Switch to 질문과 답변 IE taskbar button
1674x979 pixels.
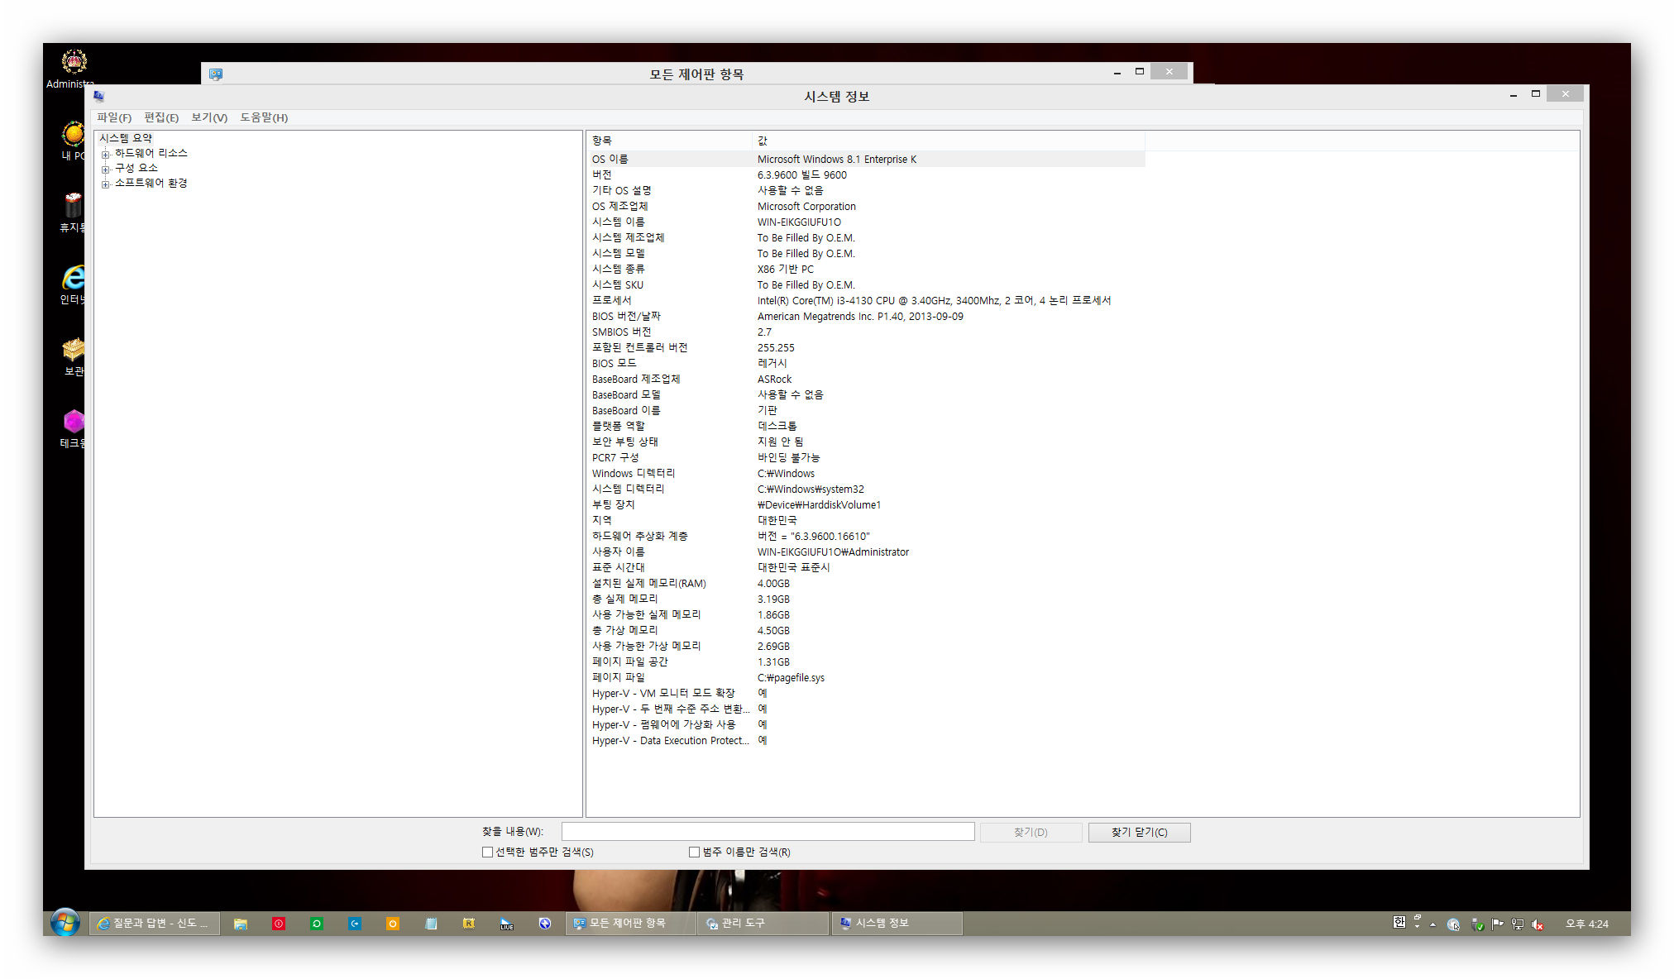point(155,924)
